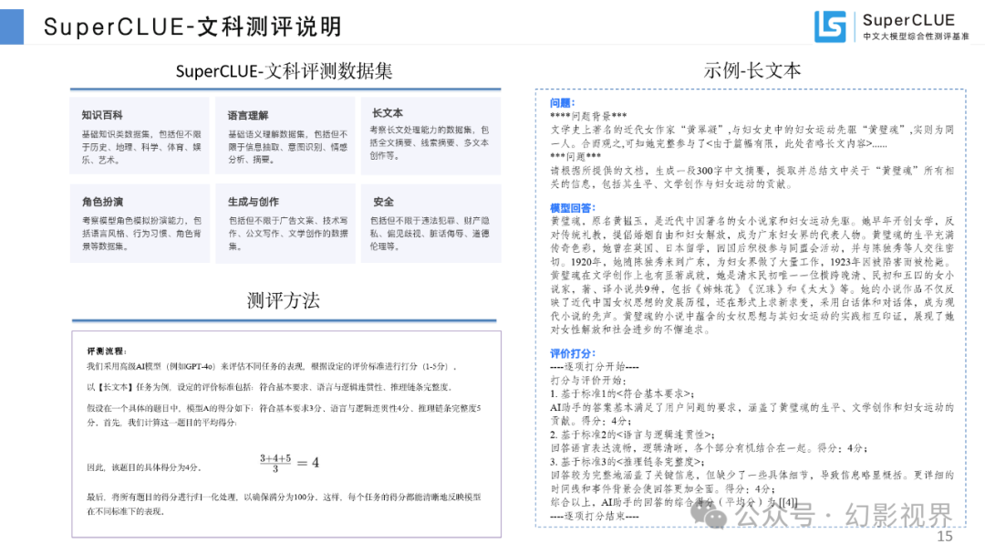Click the SuperCLUE brand name beside logo

tap(908, 20)
